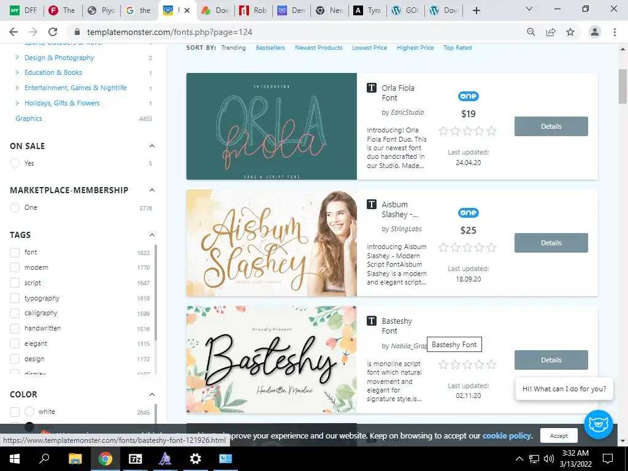Open 7-Zip from taskbar
The width and height of the screenshot is (628, 471).
point(136,459)
